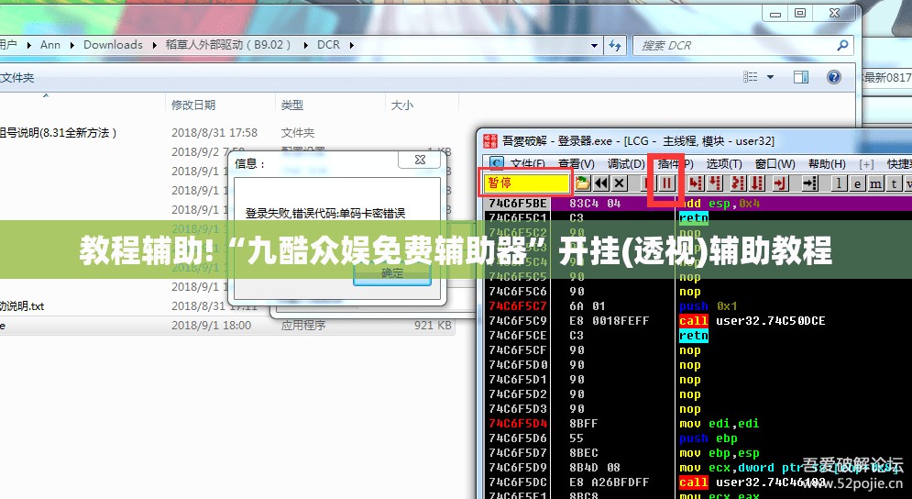
Task: Click the hex bytes 'E8 0018FEFF'
Action: tap(609, 321)
